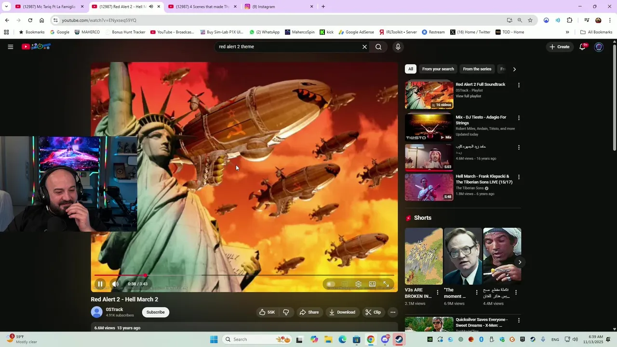Image resolution: width=617 pixels, height=347 pixels.
Task: Open YouTube notifications bell
Action: (582, 47)
